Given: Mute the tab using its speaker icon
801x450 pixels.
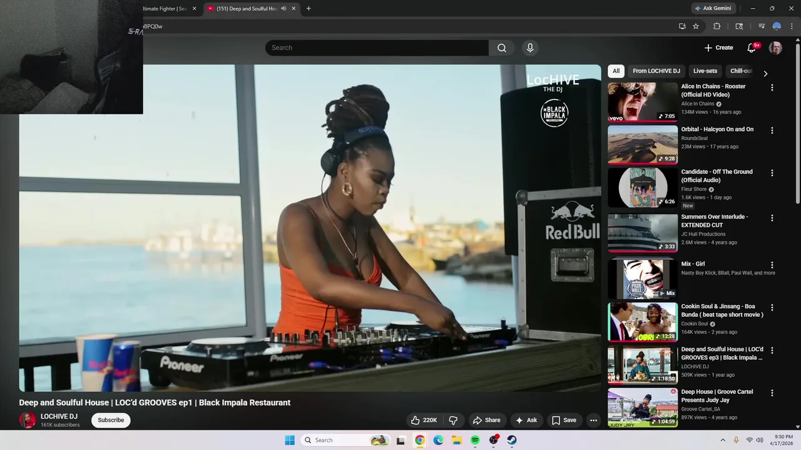Looking at the screenshot, I should coord(283,8).
